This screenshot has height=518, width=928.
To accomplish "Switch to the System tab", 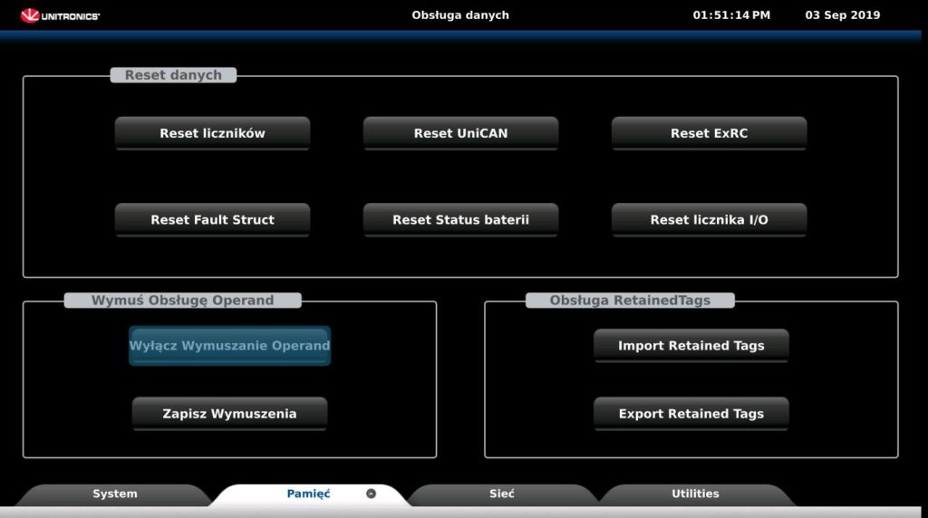I will click(x=115, y=494).
